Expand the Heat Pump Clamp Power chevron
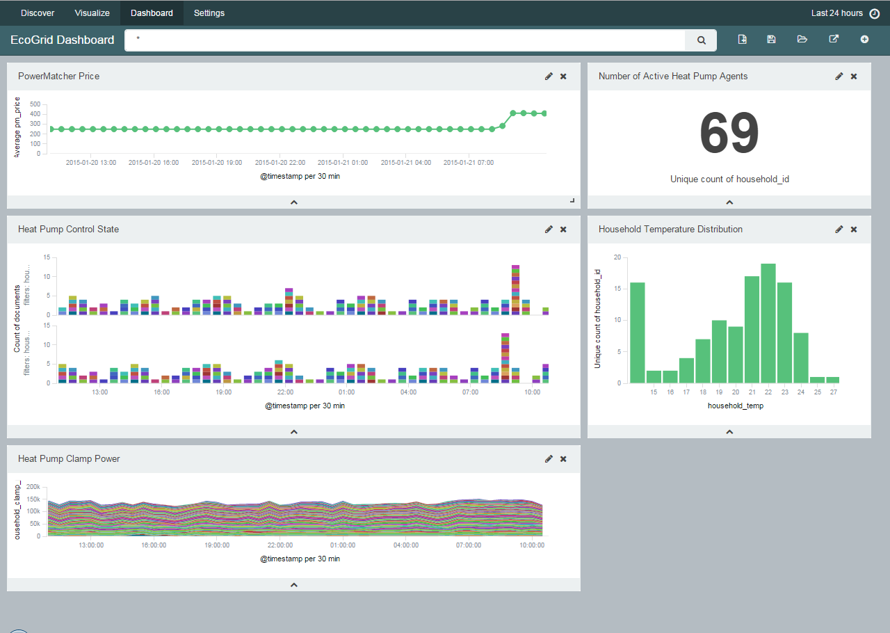This screenshot has width=890, height=633. click(293, 585)
